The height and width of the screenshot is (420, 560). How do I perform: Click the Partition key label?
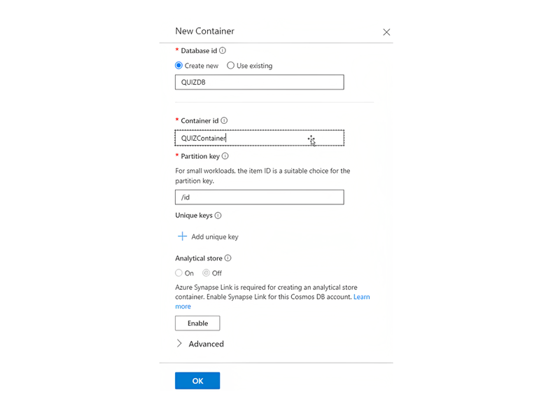[x=200, y=156]
